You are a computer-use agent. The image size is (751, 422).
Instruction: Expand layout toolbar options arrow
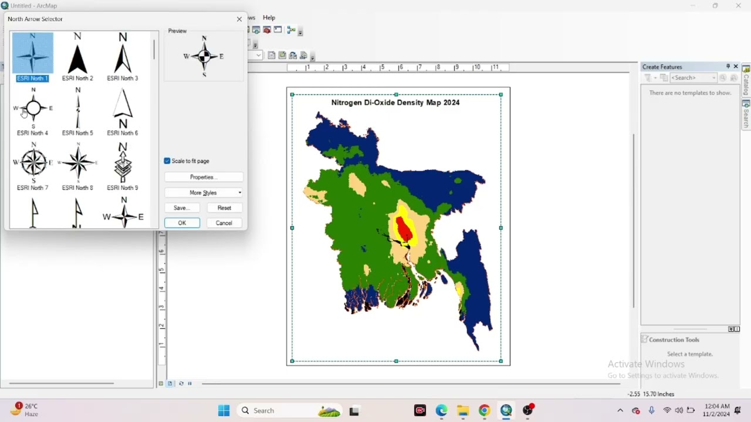coord(313,57)
